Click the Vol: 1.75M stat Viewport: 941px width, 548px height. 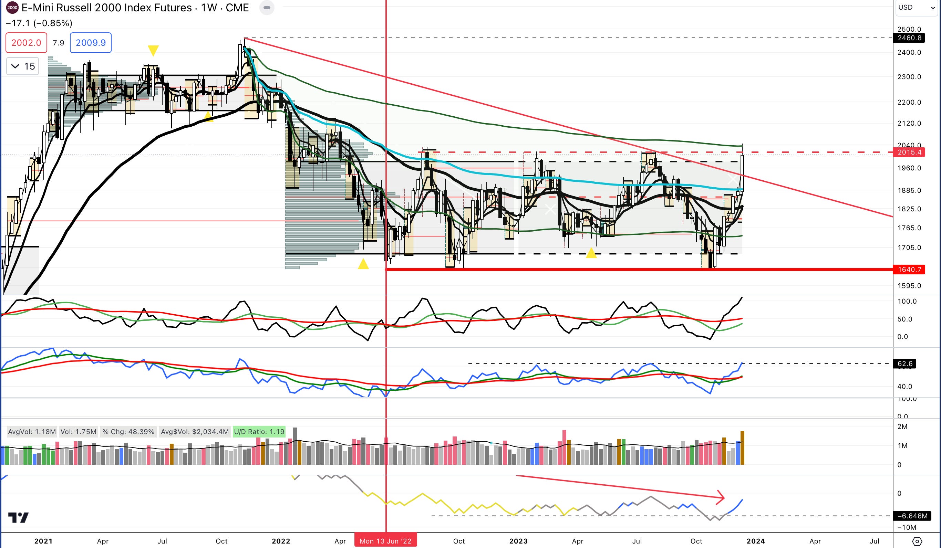78,432
